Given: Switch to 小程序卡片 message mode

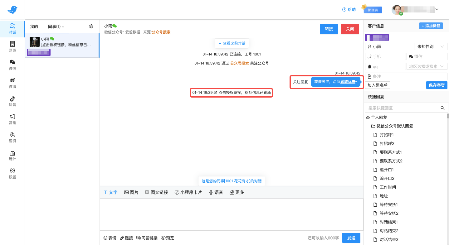Looking at the screenshot, I should (188, 192).
